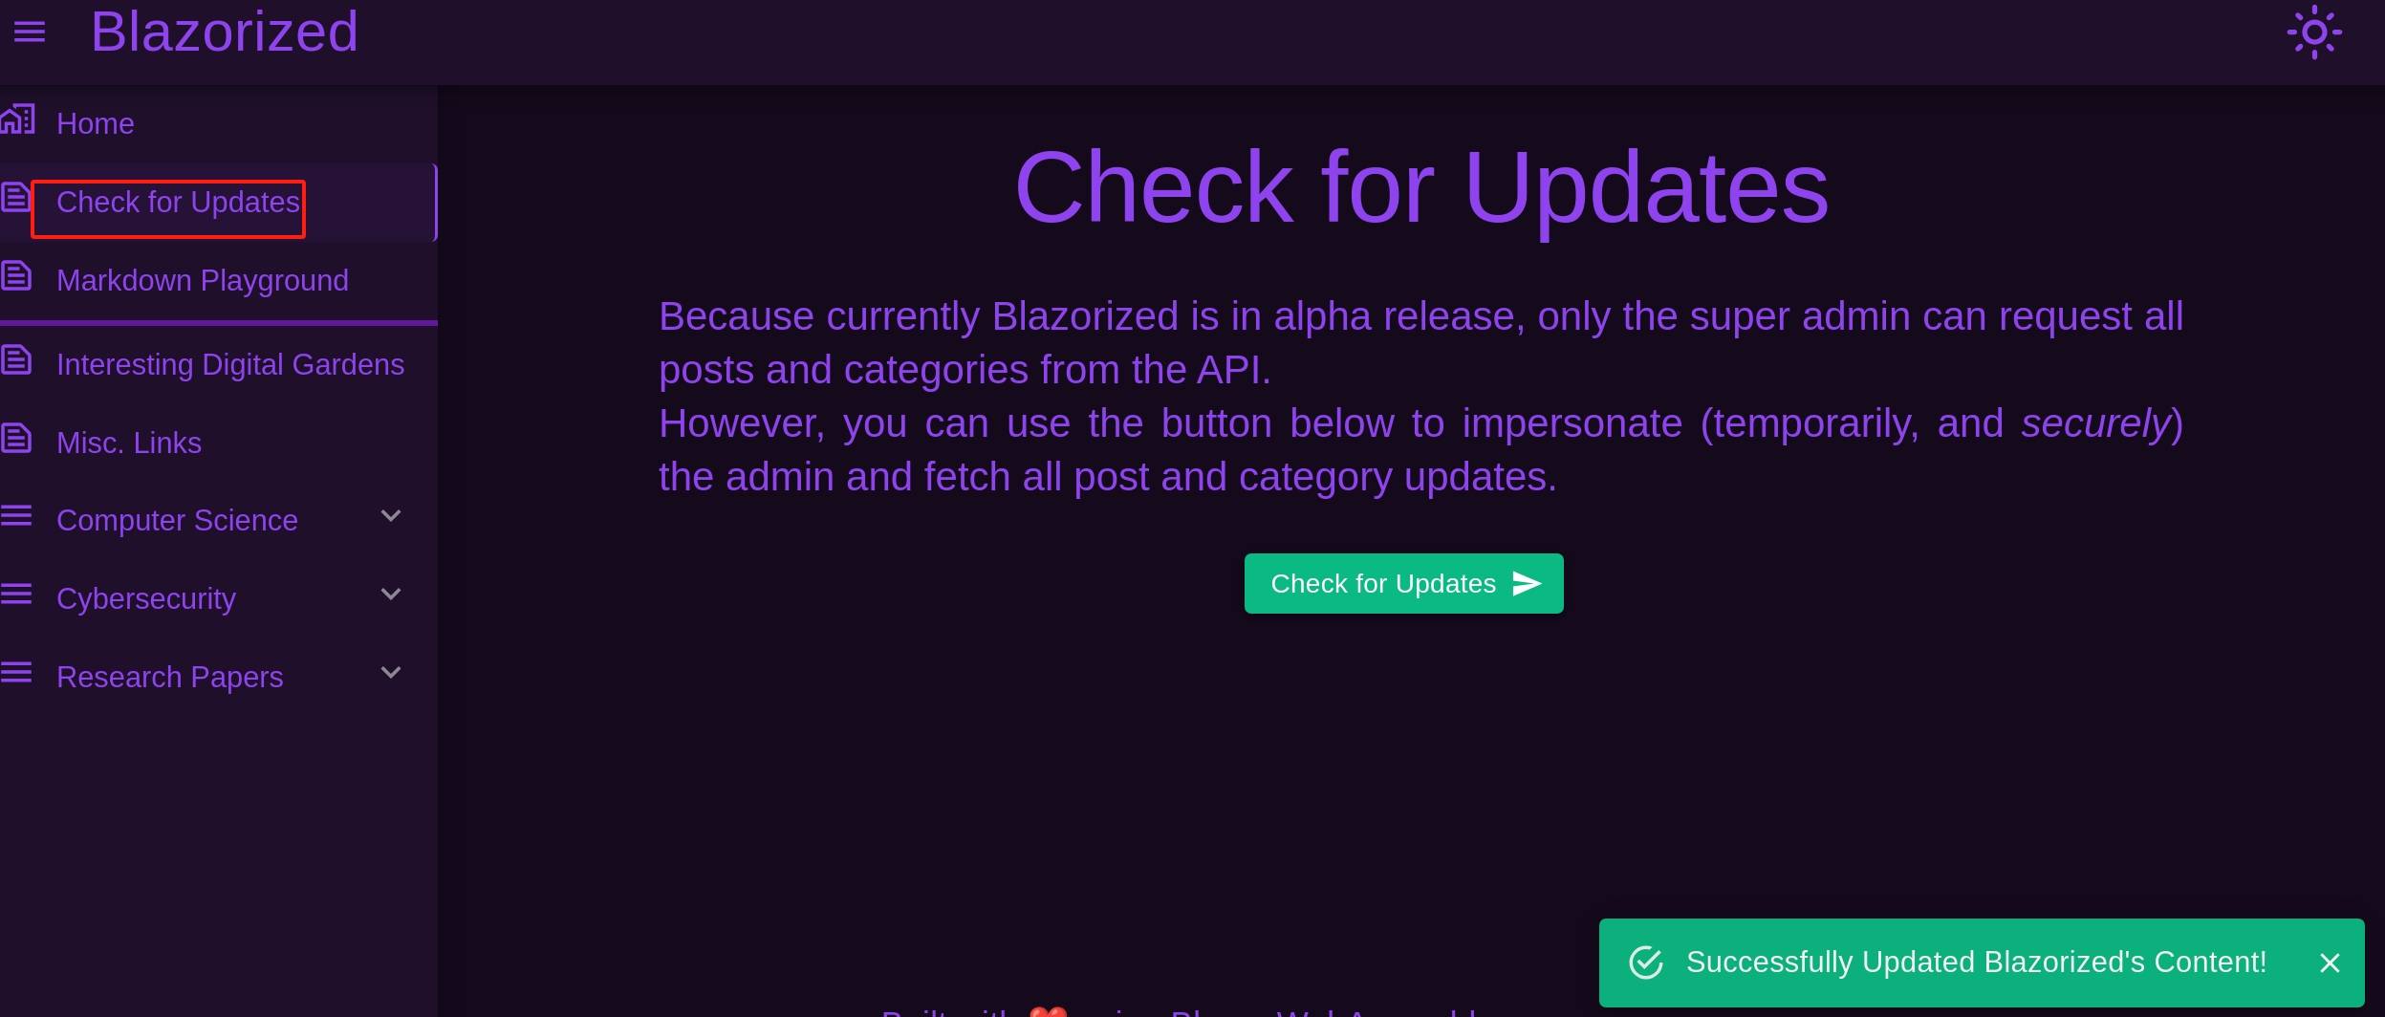
Task: Expand the Computer Science category
Action: [x=390, y=515]
